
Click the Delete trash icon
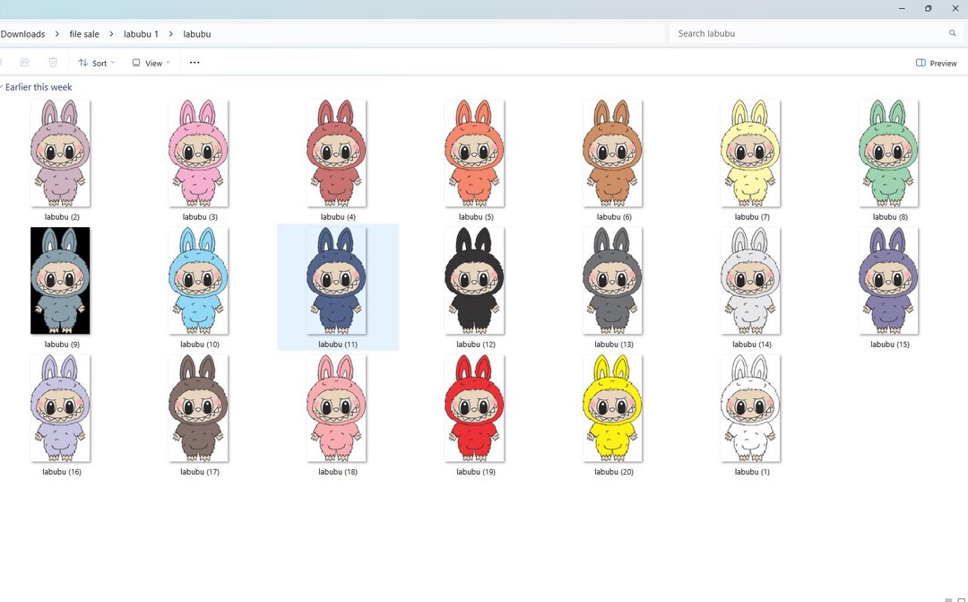(x=53, y=63)
